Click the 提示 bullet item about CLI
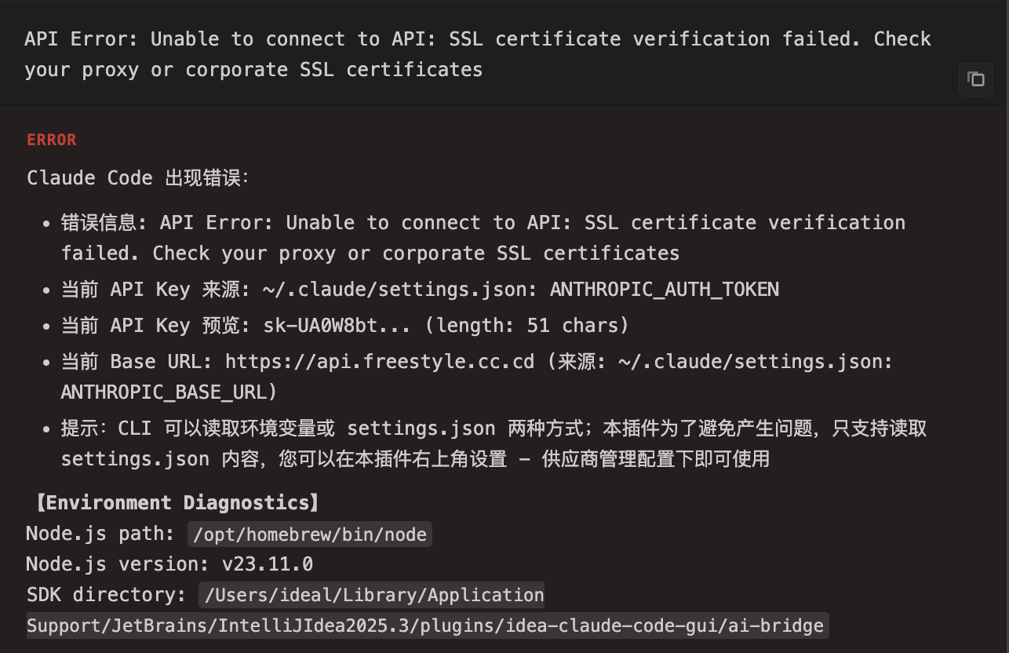The height and width of the screenshot is (653, 1009). pos(494,443)
